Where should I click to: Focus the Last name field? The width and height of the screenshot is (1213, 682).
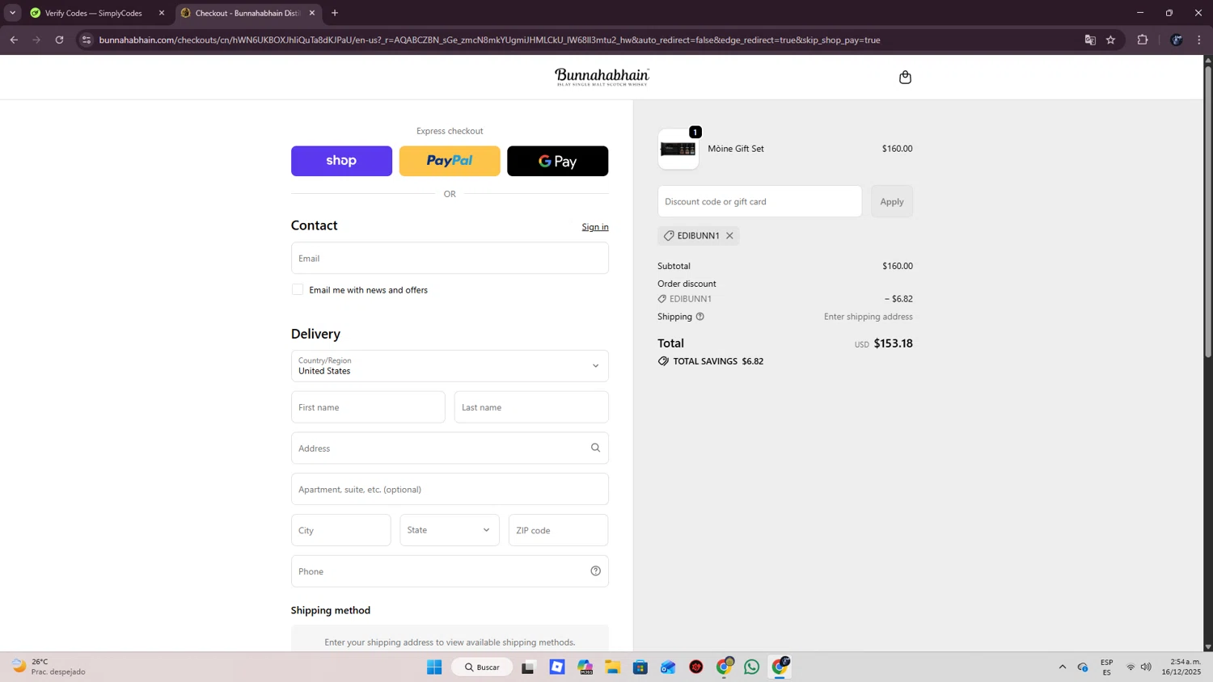tap(531, 407)
